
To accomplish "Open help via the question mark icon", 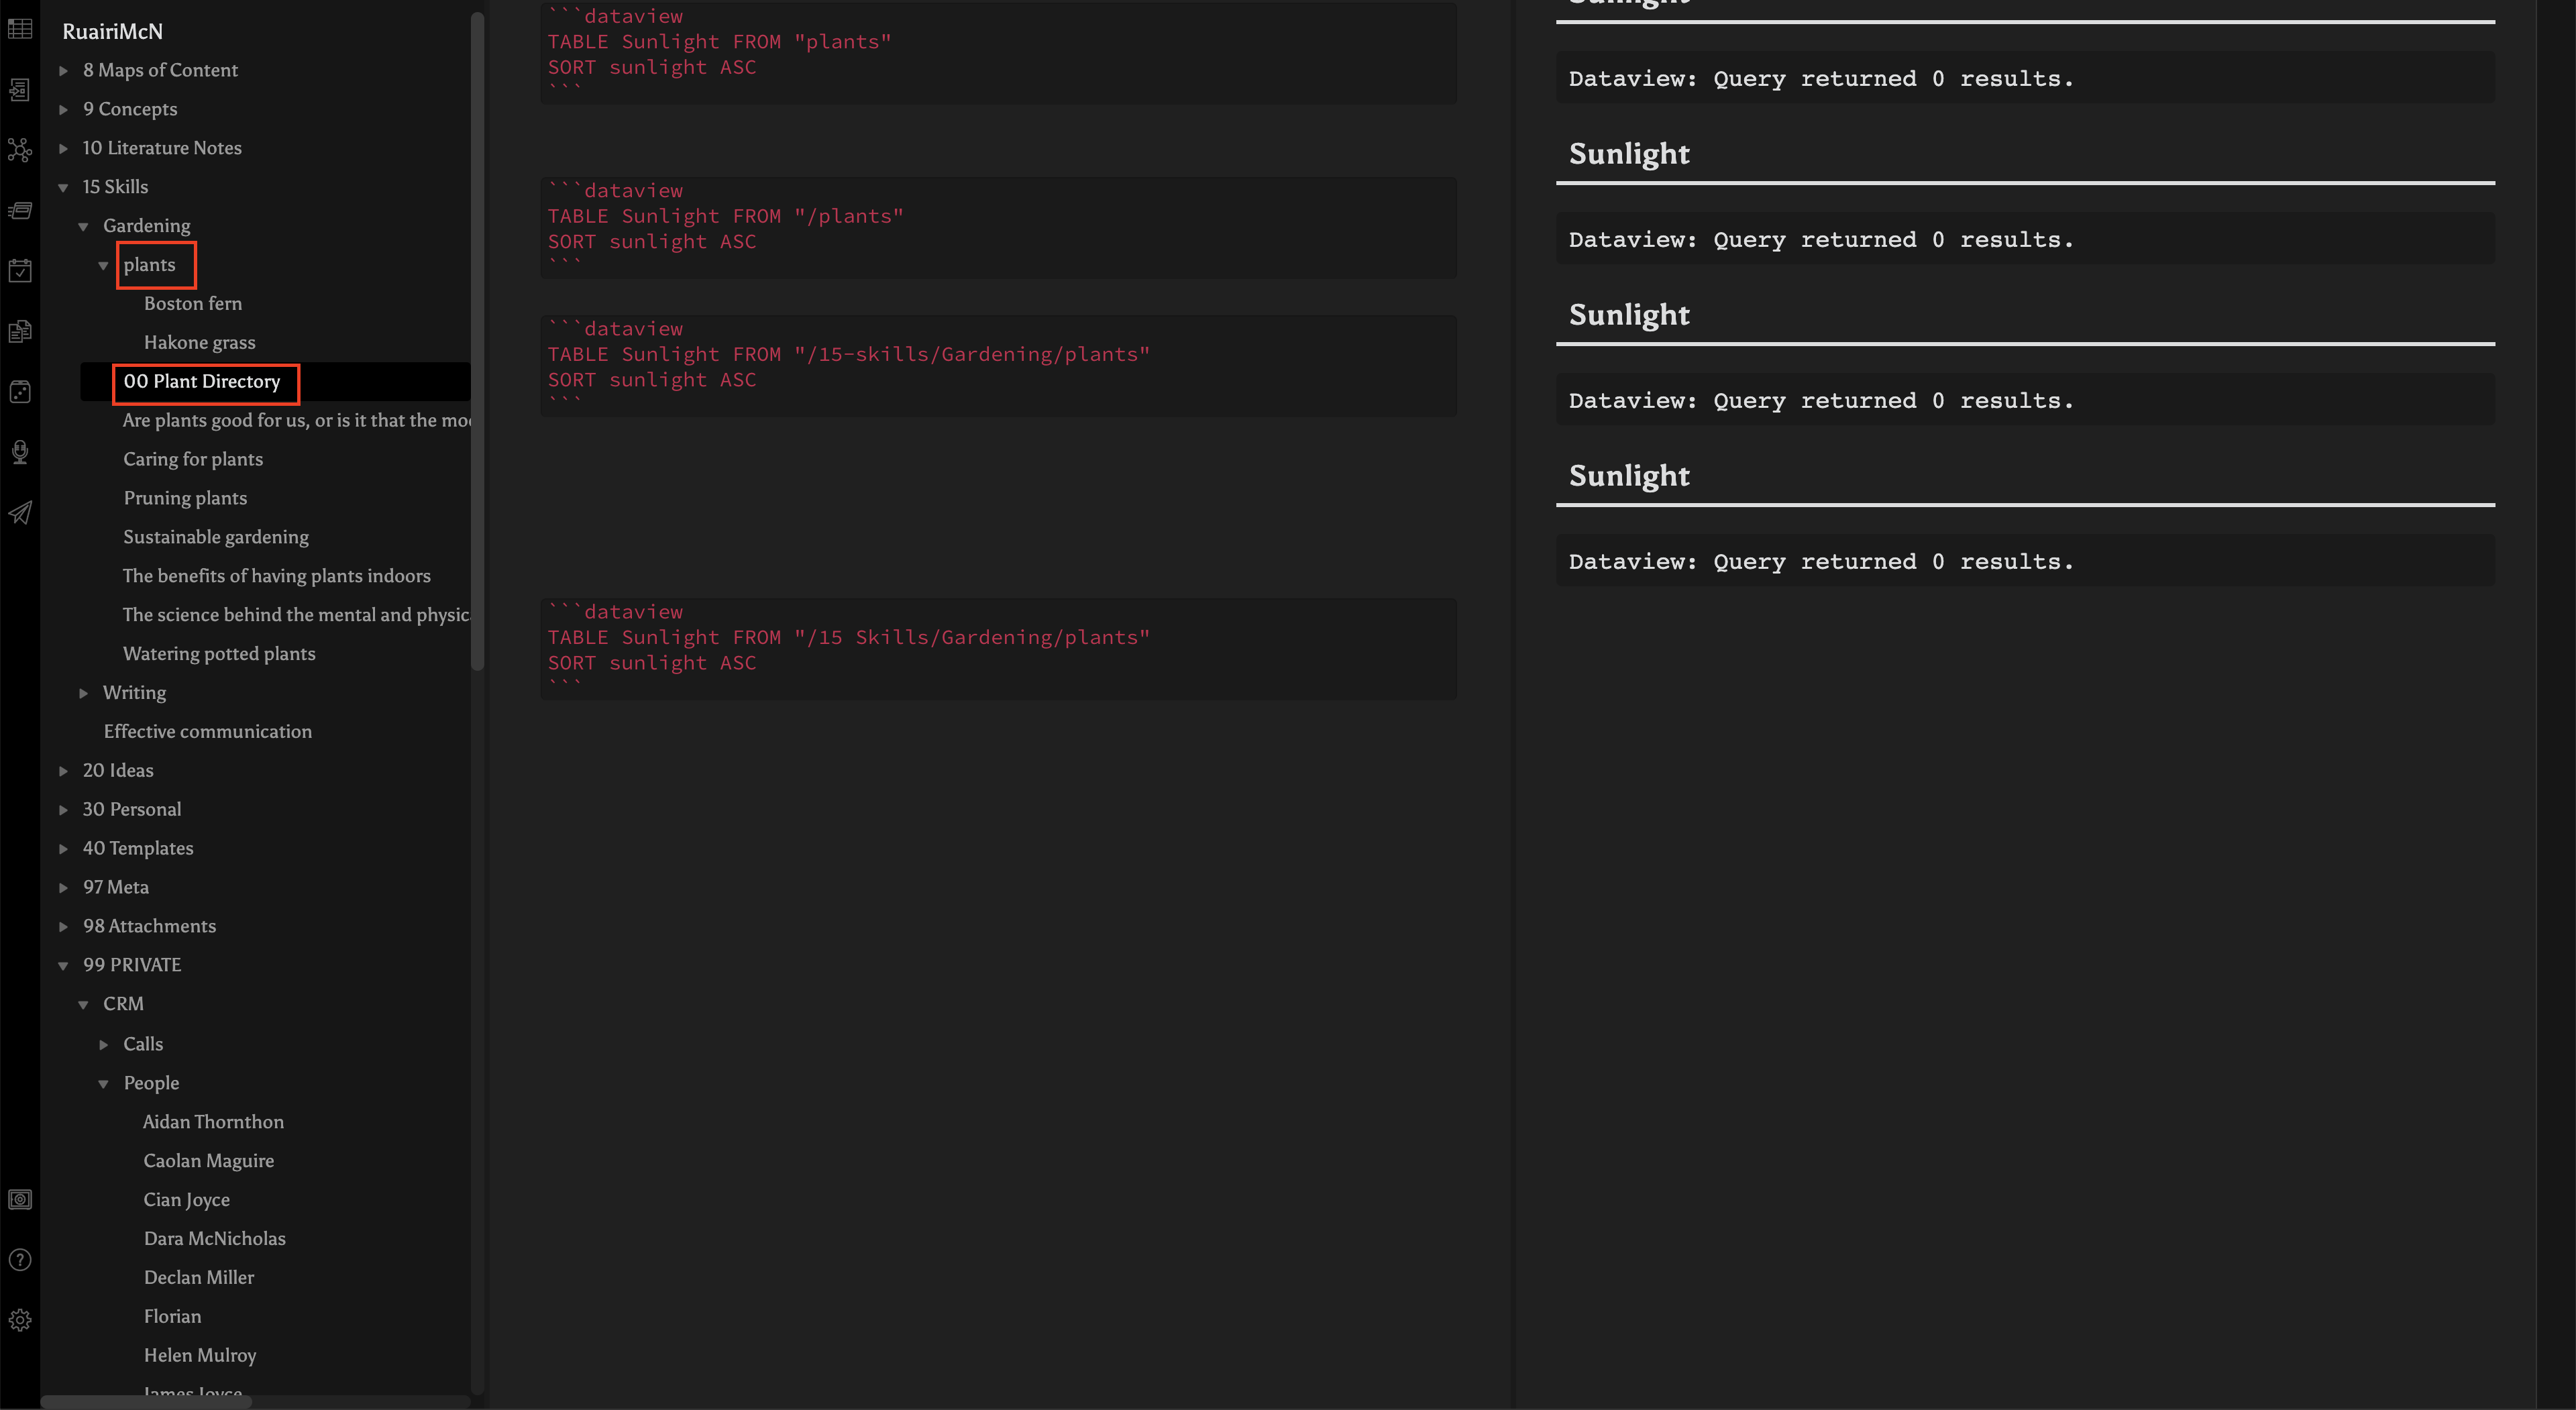I will pos(19,1259).
